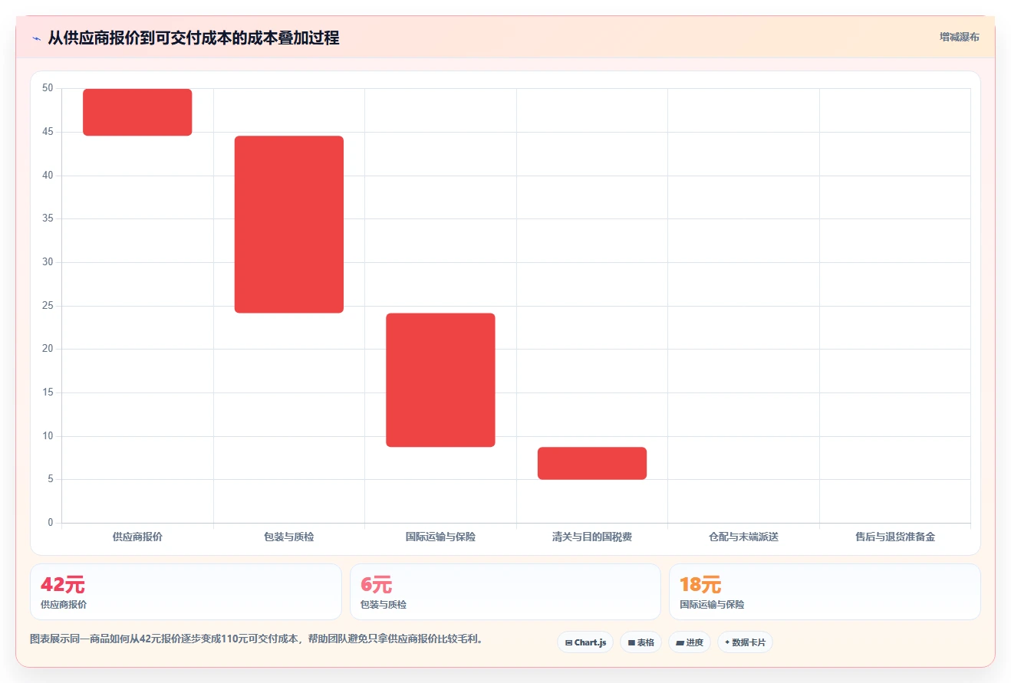1011x683 pixels.
Task: Click the 仓配与末端派送 x-axis label
Action: point(743,537)
